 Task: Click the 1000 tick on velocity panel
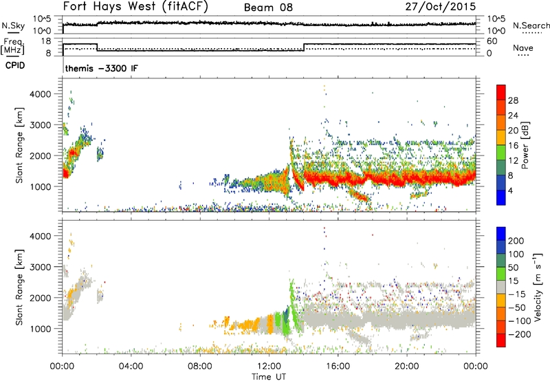tap(40, 329)
